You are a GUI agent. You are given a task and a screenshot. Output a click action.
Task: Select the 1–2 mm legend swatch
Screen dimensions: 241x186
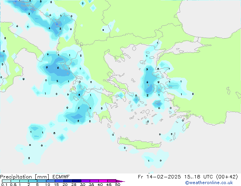click(24, 181)
